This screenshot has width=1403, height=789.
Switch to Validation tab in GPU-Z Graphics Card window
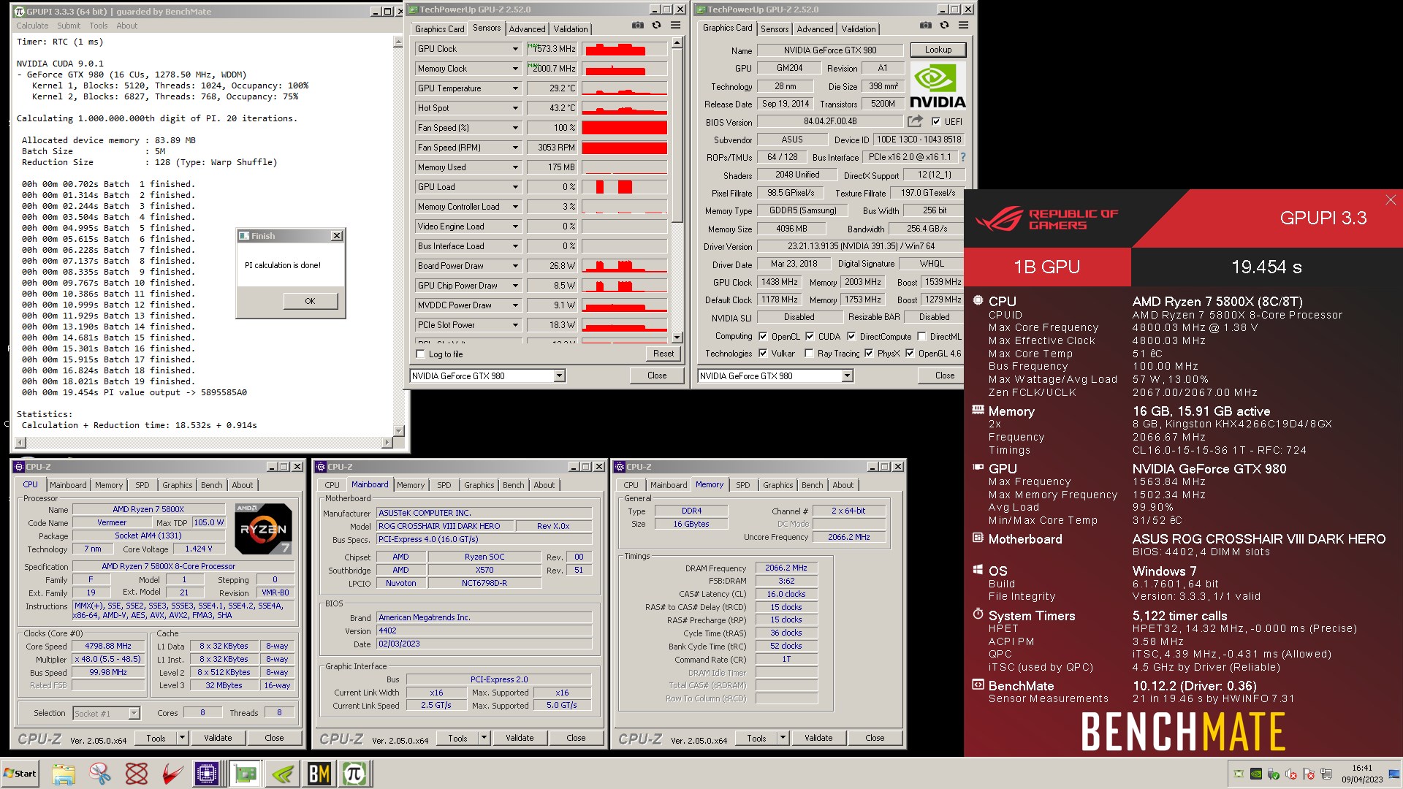coord(858,29)
